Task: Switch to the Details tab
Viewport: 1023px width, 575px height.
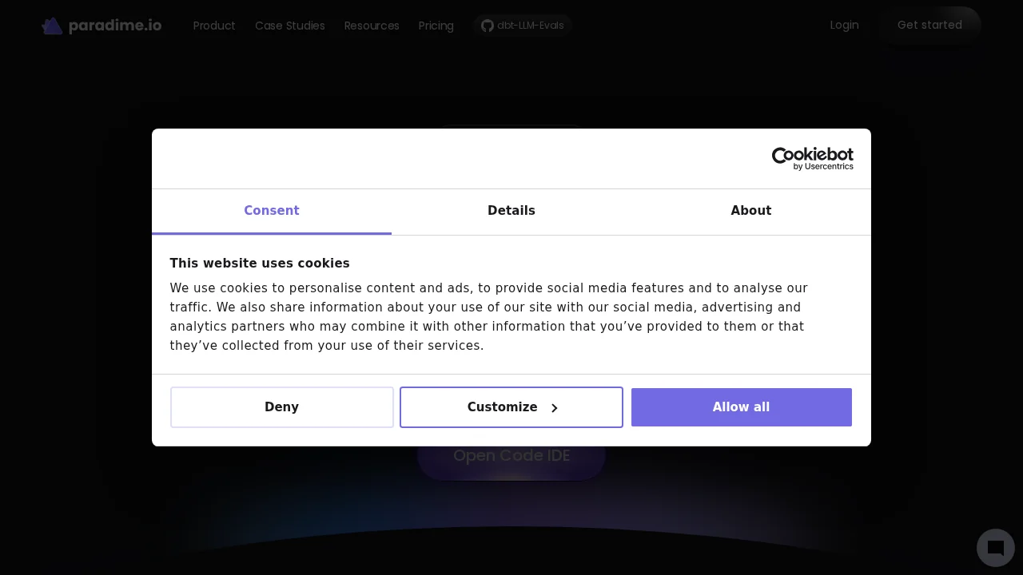Action: tap(511, 211)
